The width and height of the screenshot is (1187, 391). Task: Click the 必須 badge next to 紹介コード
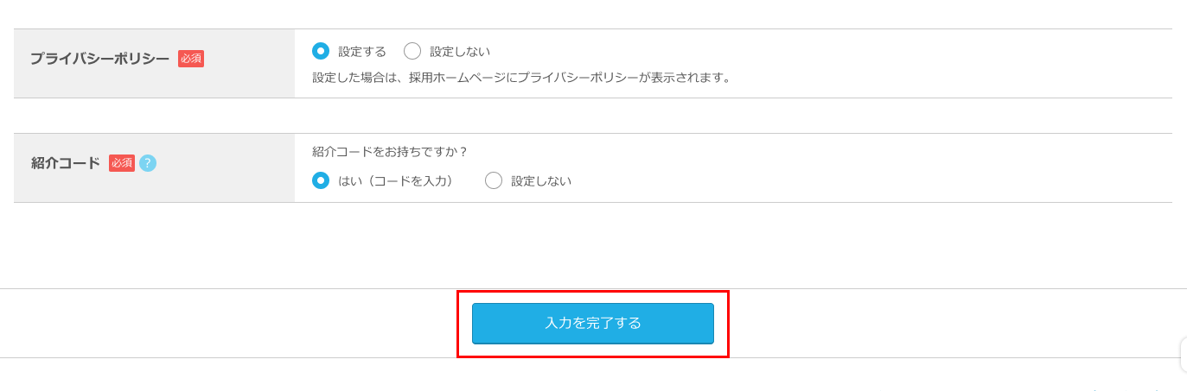pos(122,163)
